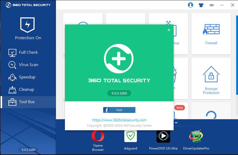Open the user account profile icon
Screen dimensions: 238x155
pyautogui.click(x=191, y=5)
